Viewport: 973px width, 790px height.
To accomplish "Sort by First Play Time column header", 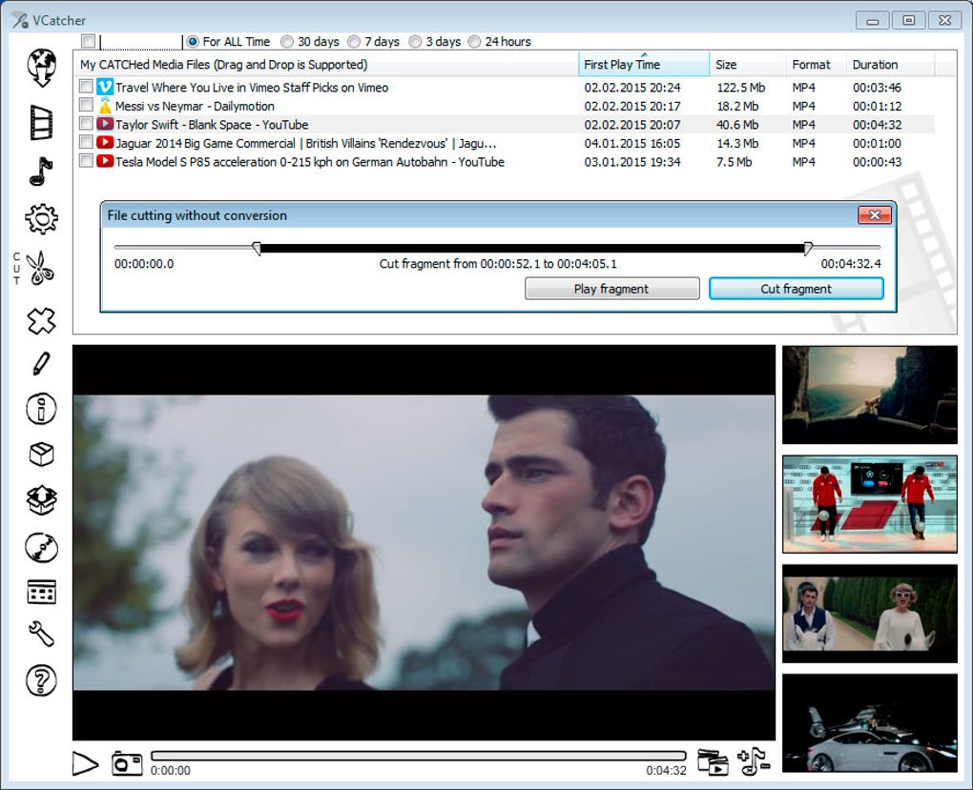I will click(644, 65).
